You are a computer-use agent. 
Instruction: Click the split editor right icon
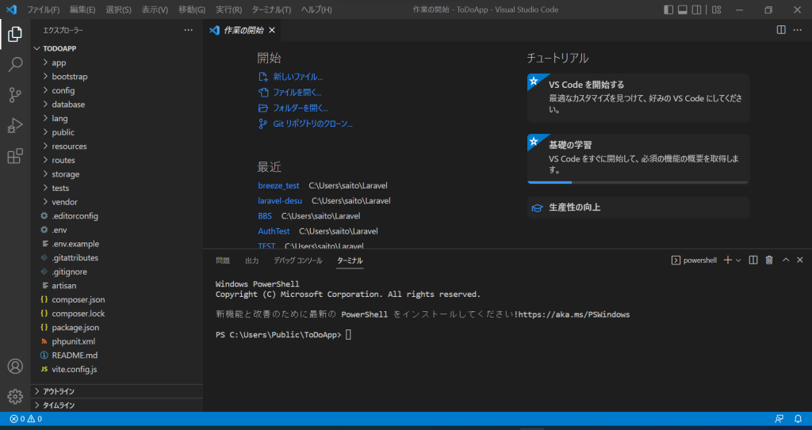[x=781, y=30]
